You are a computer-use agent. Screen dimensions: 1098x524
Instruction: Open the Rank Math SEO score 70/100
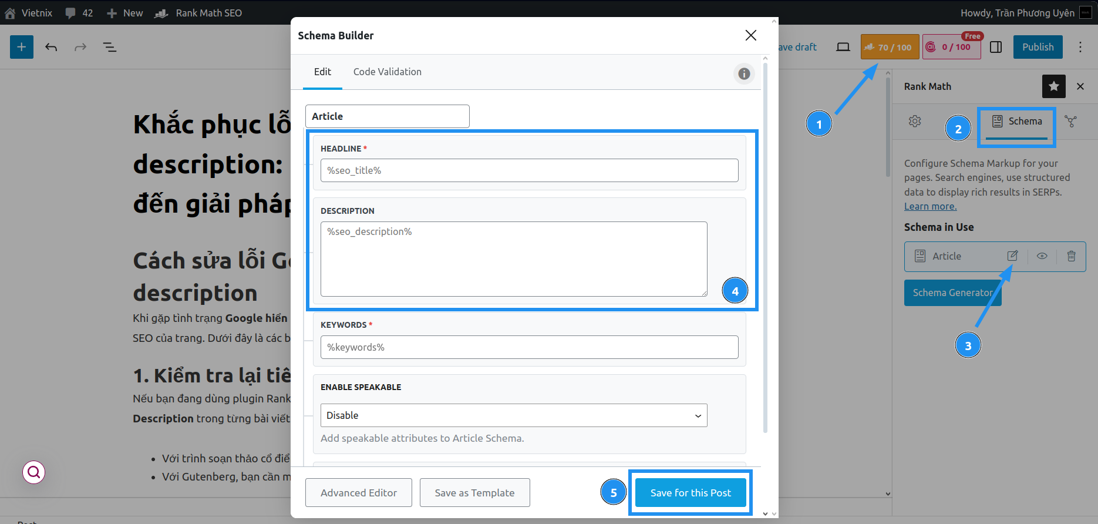(x=889, y=47)
